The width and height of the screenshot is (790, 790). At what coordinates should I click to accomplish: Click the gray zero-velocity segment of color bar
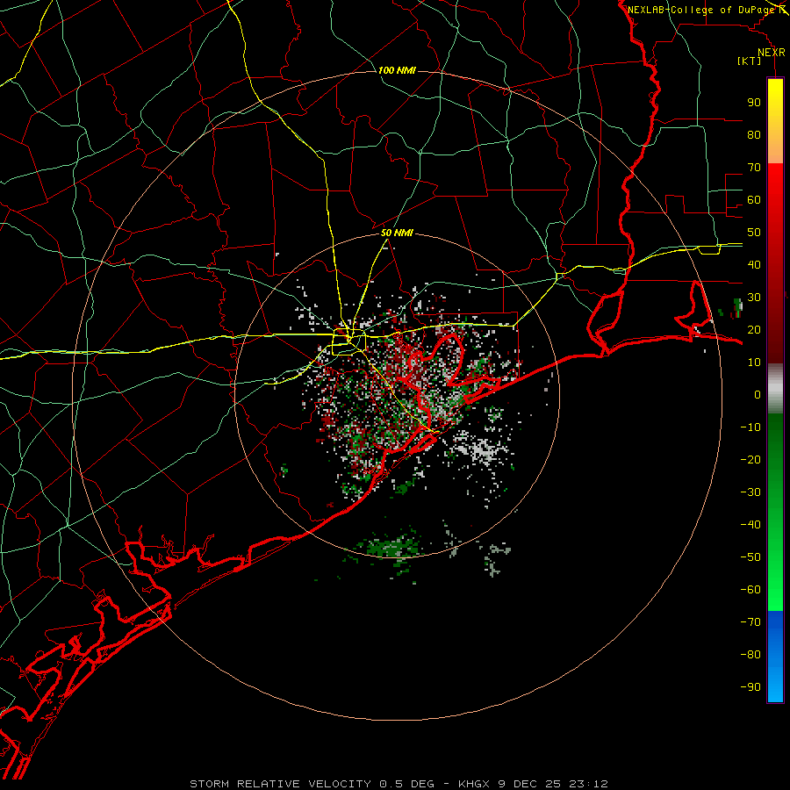click(x=775, y=389)
